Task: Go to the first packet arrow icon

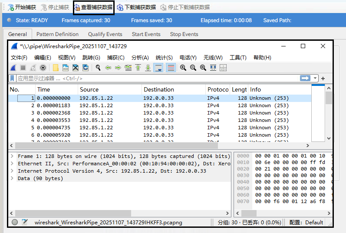Action: [138, 68]
